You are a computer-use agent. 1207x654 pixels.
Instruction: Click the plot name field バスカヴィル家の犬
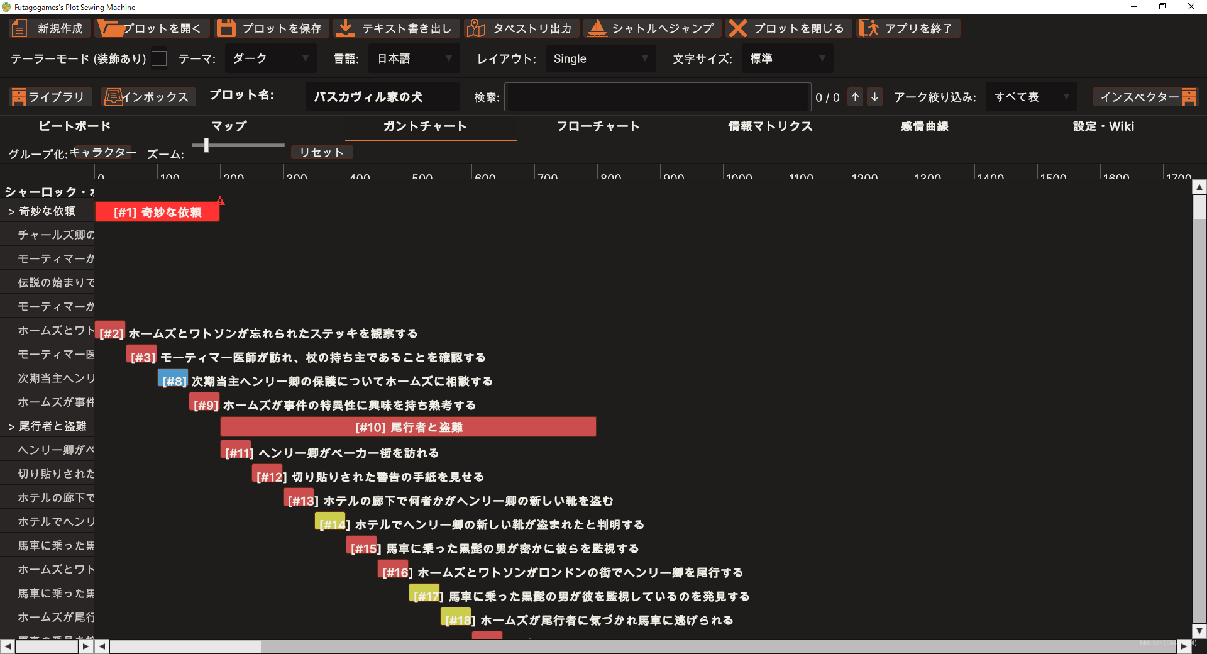click(x=382, y=97)
